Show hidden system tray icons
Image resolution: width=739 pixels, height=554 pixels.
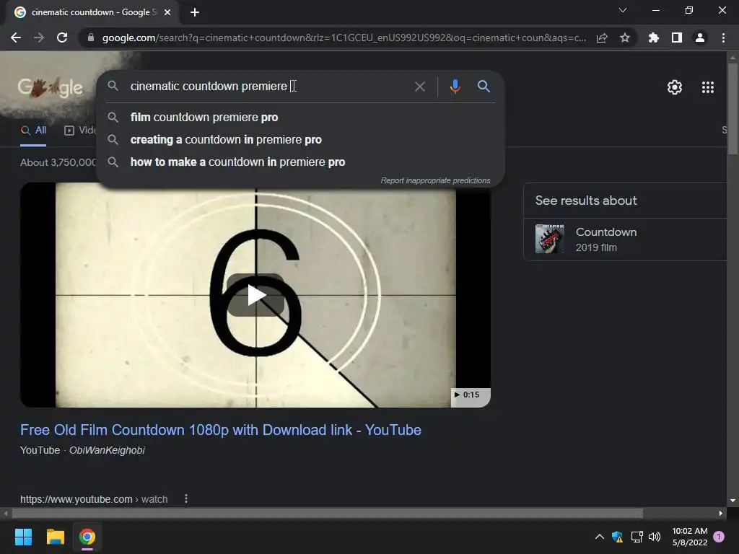pos(600,537)
